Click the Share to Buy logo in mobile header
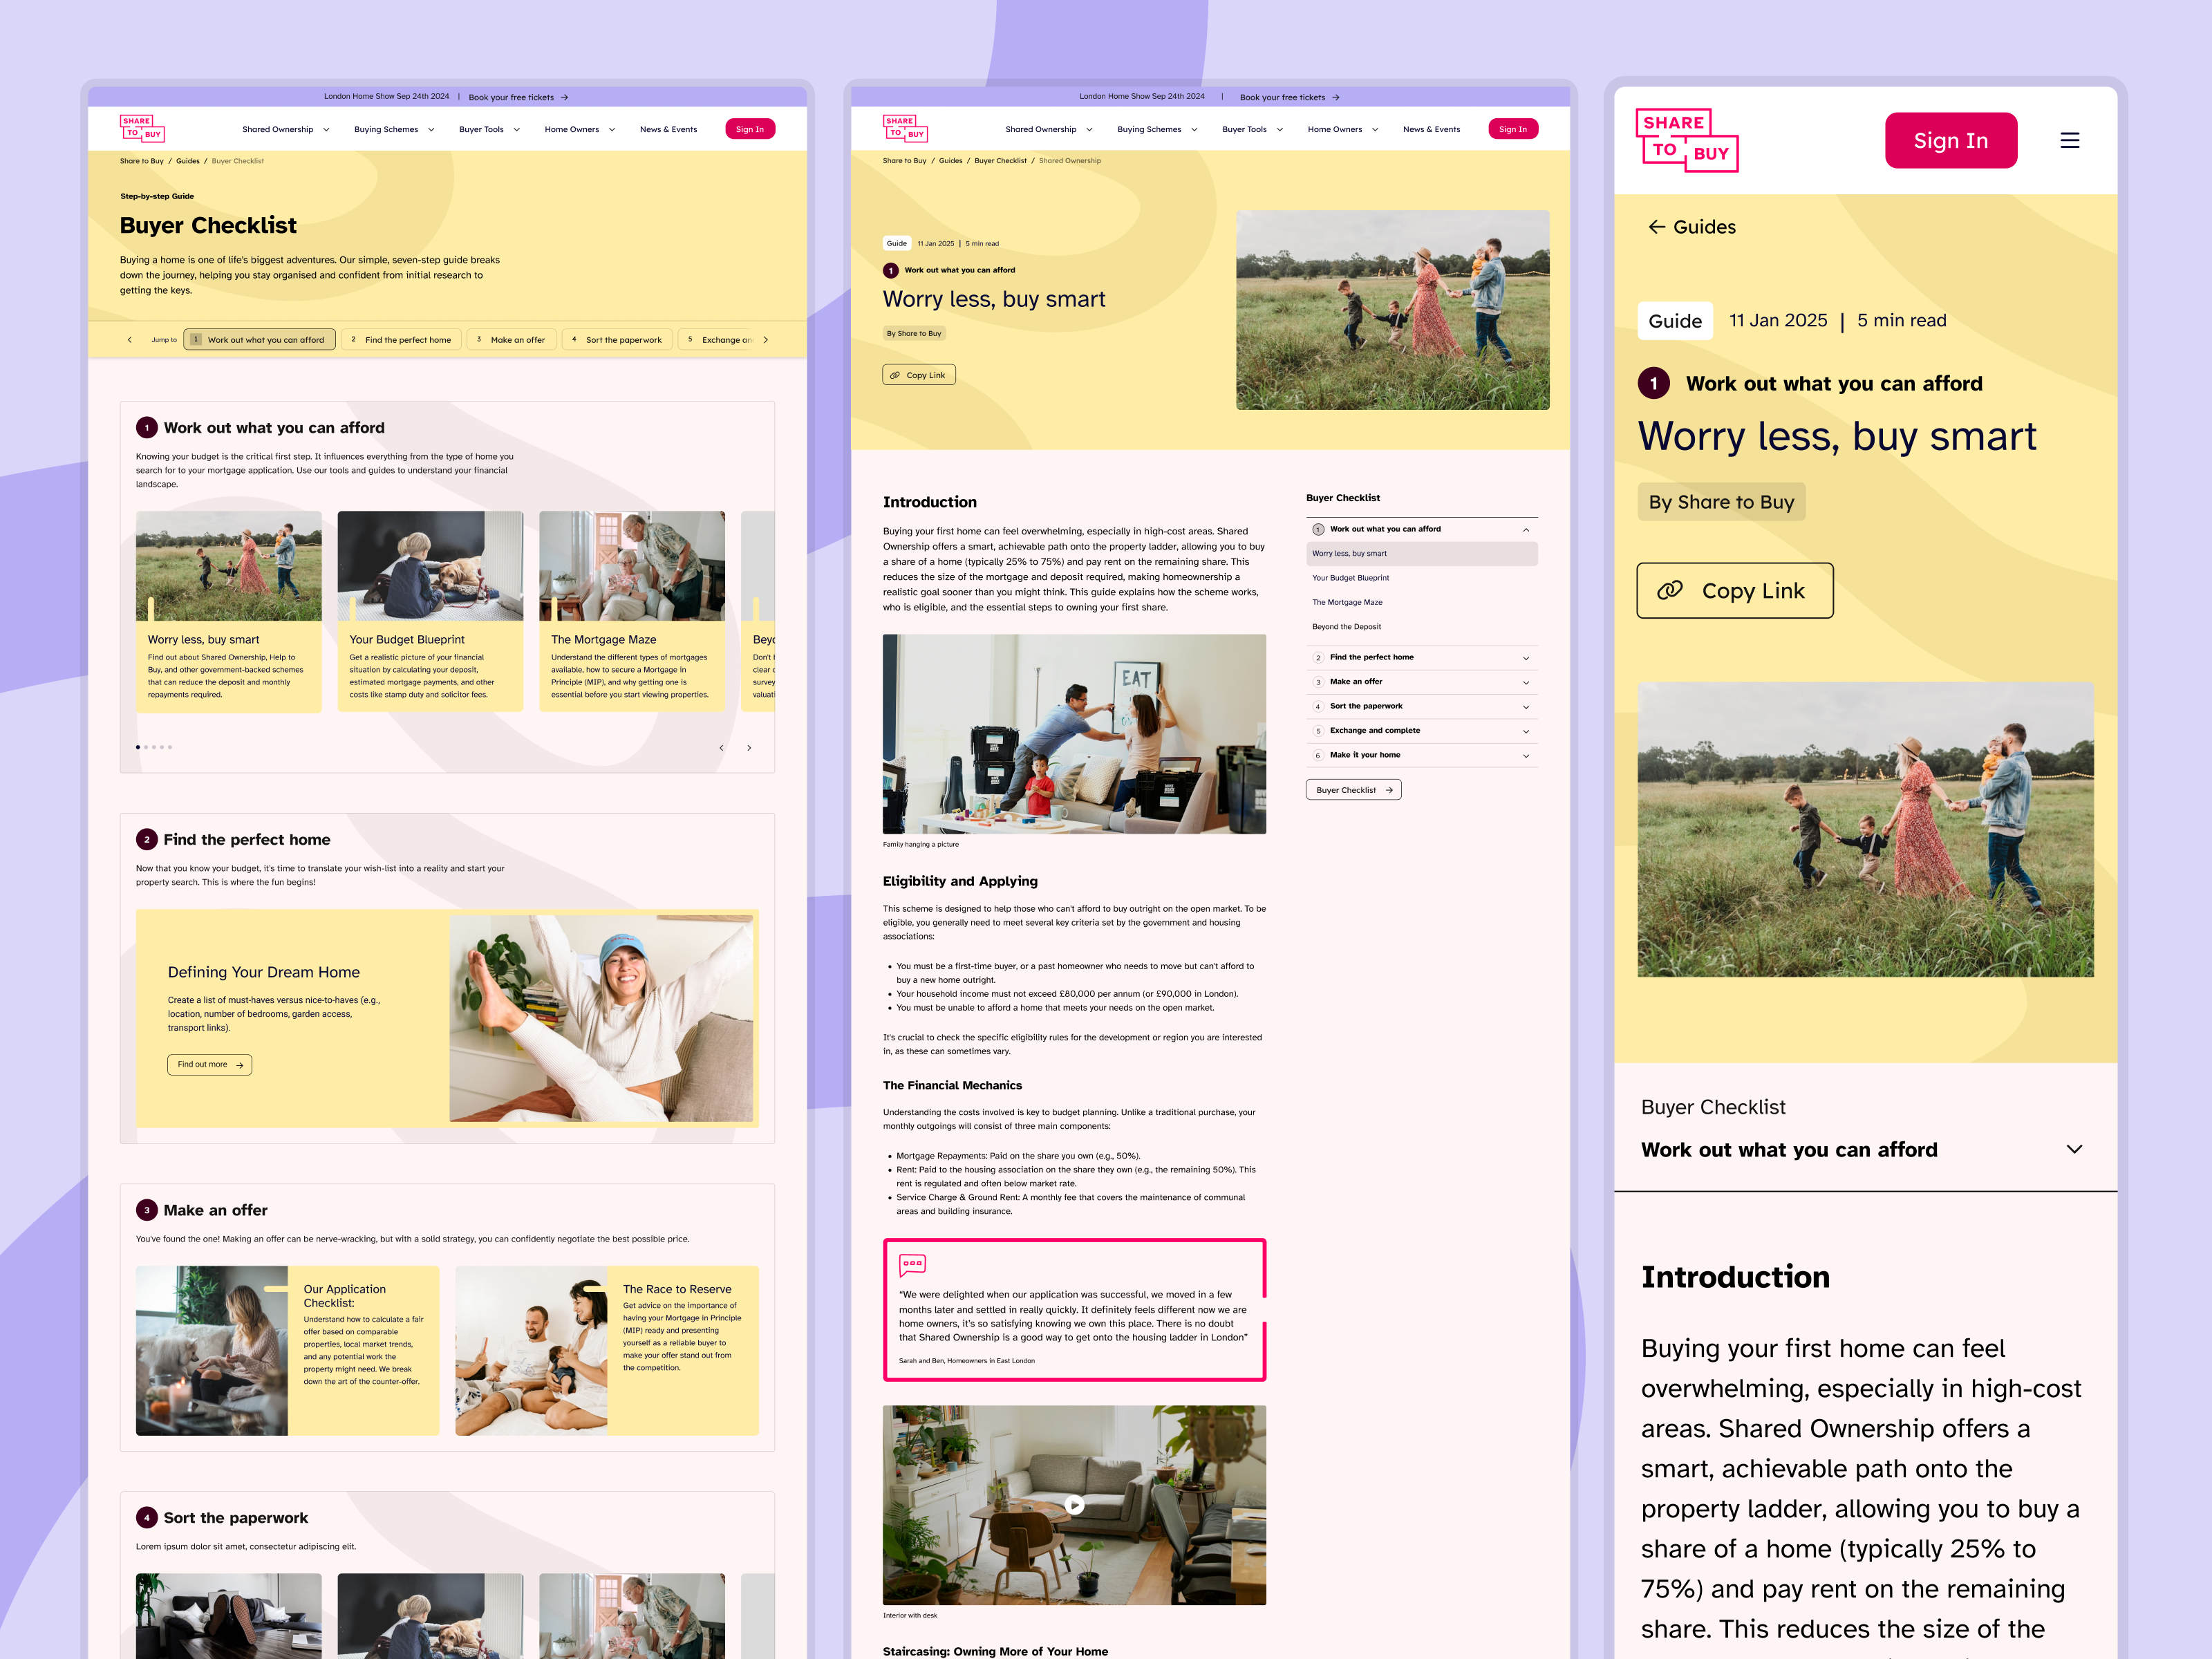 [1687, 140]
